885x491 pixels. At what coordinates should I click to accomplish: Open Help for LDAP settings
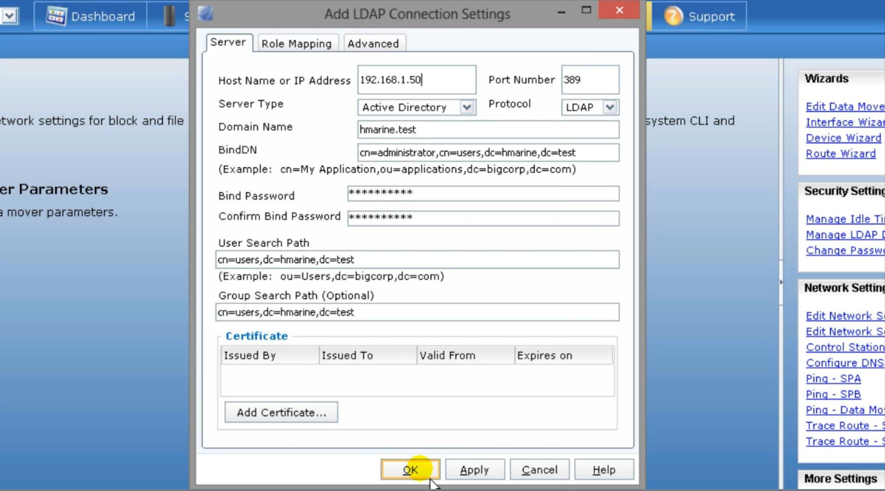(604, 469)
